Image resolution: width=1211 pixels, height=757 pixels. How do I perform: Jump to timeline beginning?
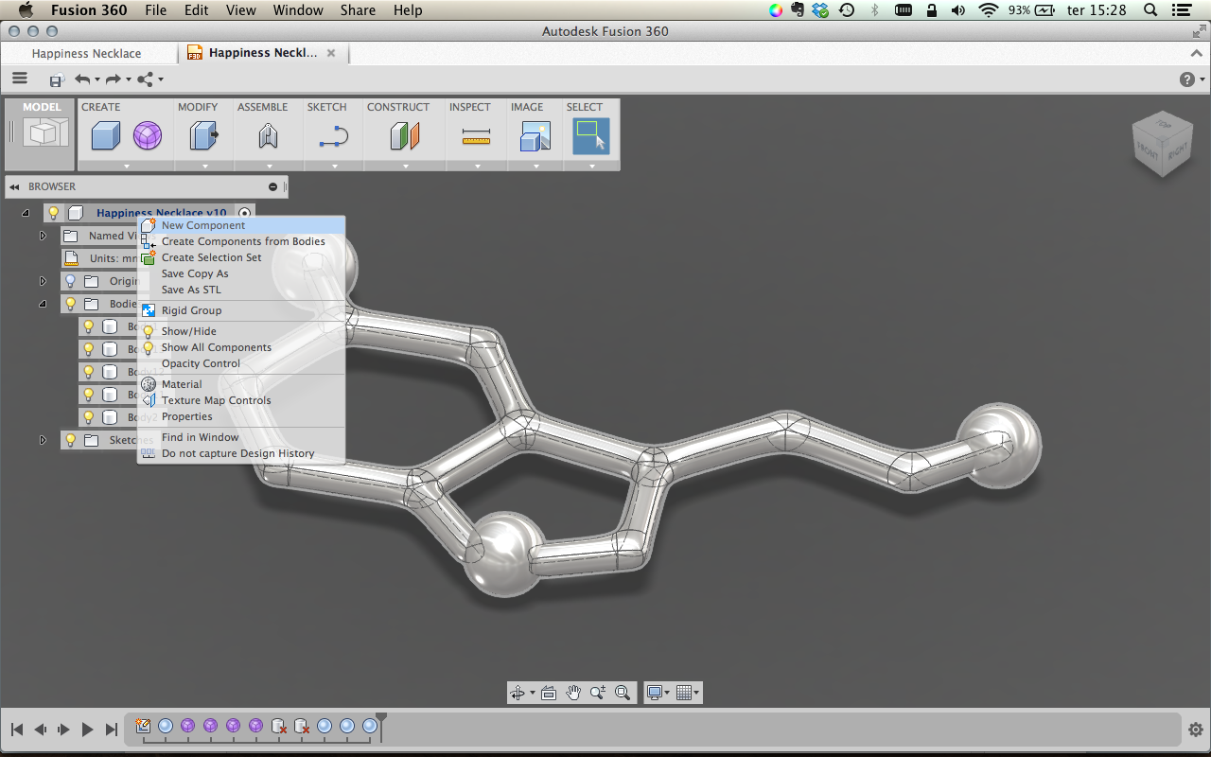coord(17,730)
